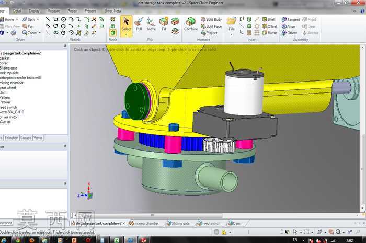
Task: Select Sliding gate in structure tree
Action: click(9, 68)
